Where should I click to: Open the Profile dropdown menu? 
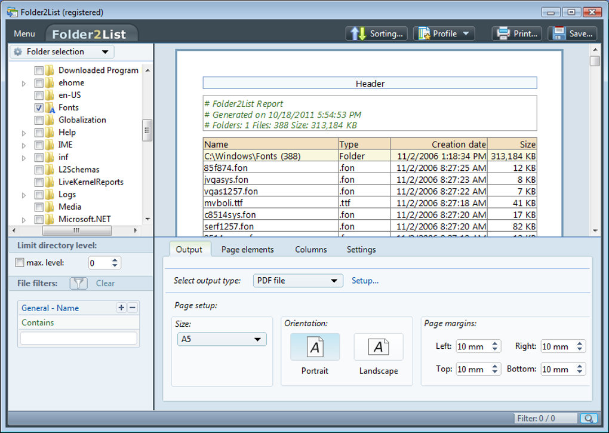pyautogui.click(x=444, y=34)
